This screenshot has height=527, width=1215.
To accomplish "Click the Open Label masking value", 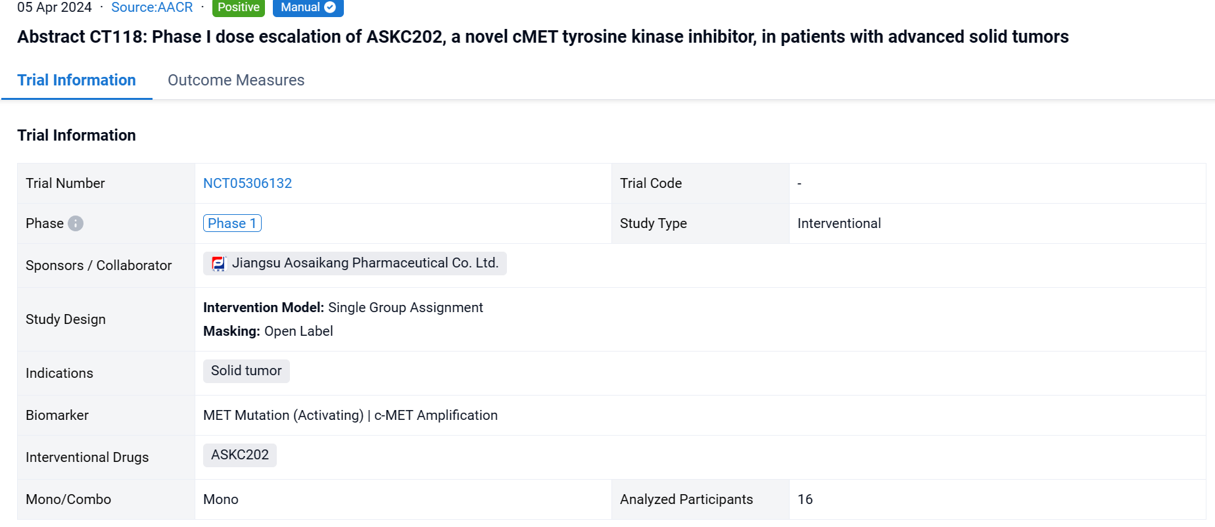I will pos(298,331).
